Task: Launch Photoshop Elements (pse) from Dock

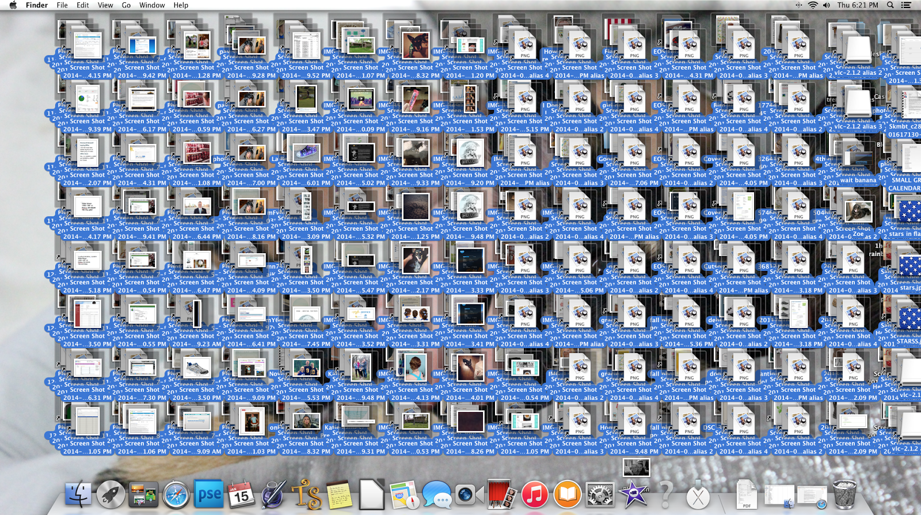Action: pyautogui.click(x=209, y=494)
